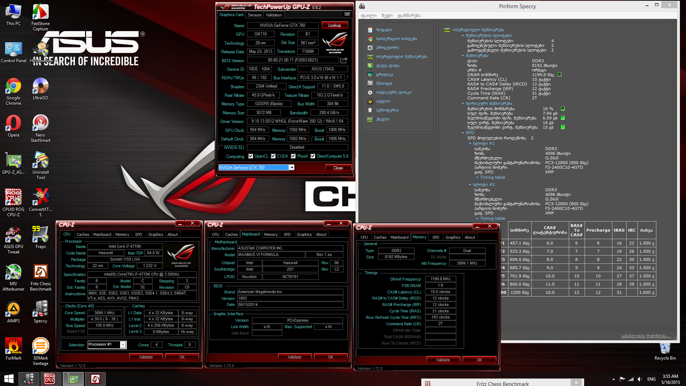Open the NVIDIA GeForce GTX 780 dropdown
686x386 pixels.
[x=292, y=168]
